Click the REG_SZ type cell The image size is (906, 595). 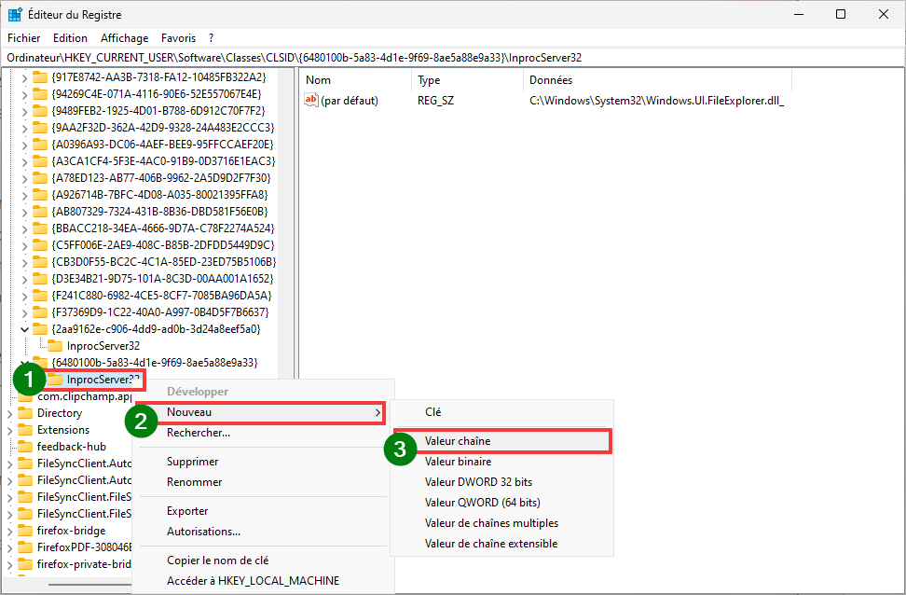435,101
